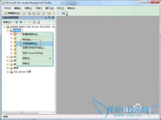
Task: Close the 对象资源管理器 panel
Action: coord(53,18)
